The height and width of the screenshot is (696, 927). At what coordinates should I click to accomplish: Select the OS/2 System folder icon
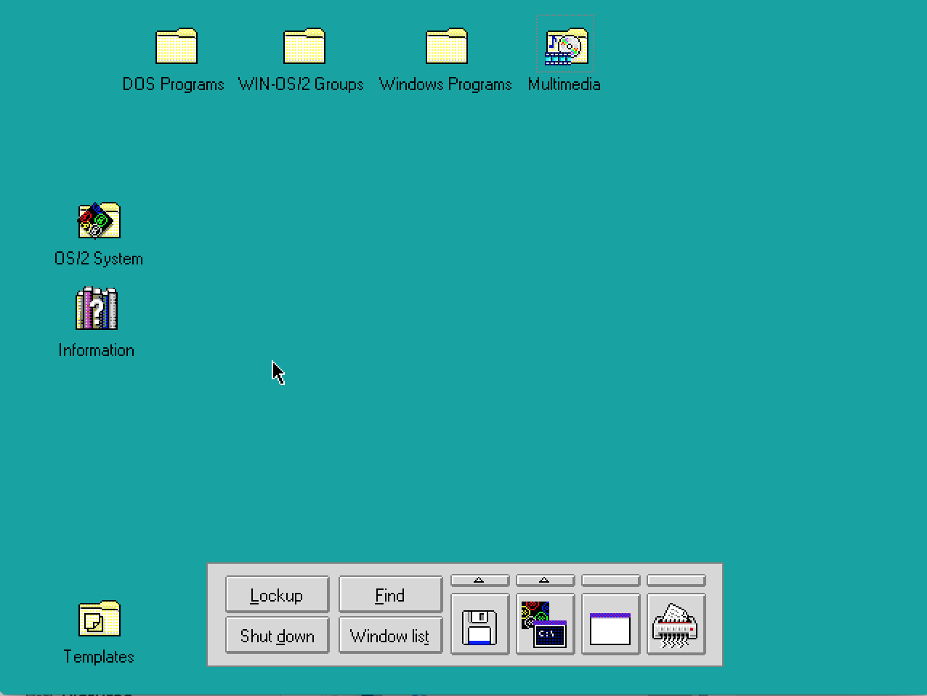pyautogui.click(x=99, y=221)
